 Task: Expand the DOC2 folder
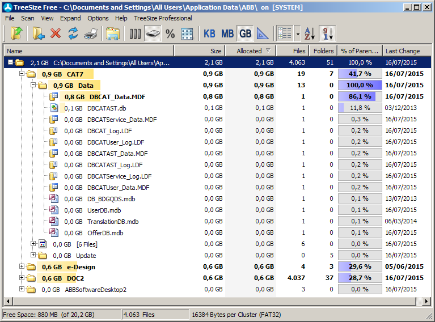[22, 278]
